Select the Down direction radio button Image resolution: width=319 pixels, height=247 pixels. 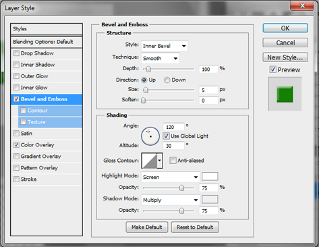[x=167, y=80]
